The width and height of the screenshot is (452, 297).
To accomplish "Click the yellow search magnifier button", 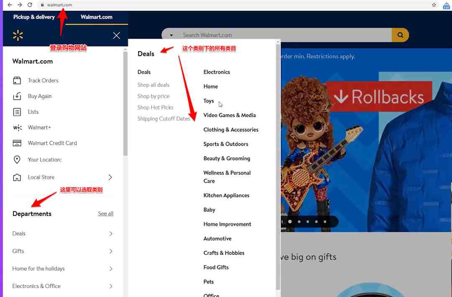I will [x=400, y=35].
